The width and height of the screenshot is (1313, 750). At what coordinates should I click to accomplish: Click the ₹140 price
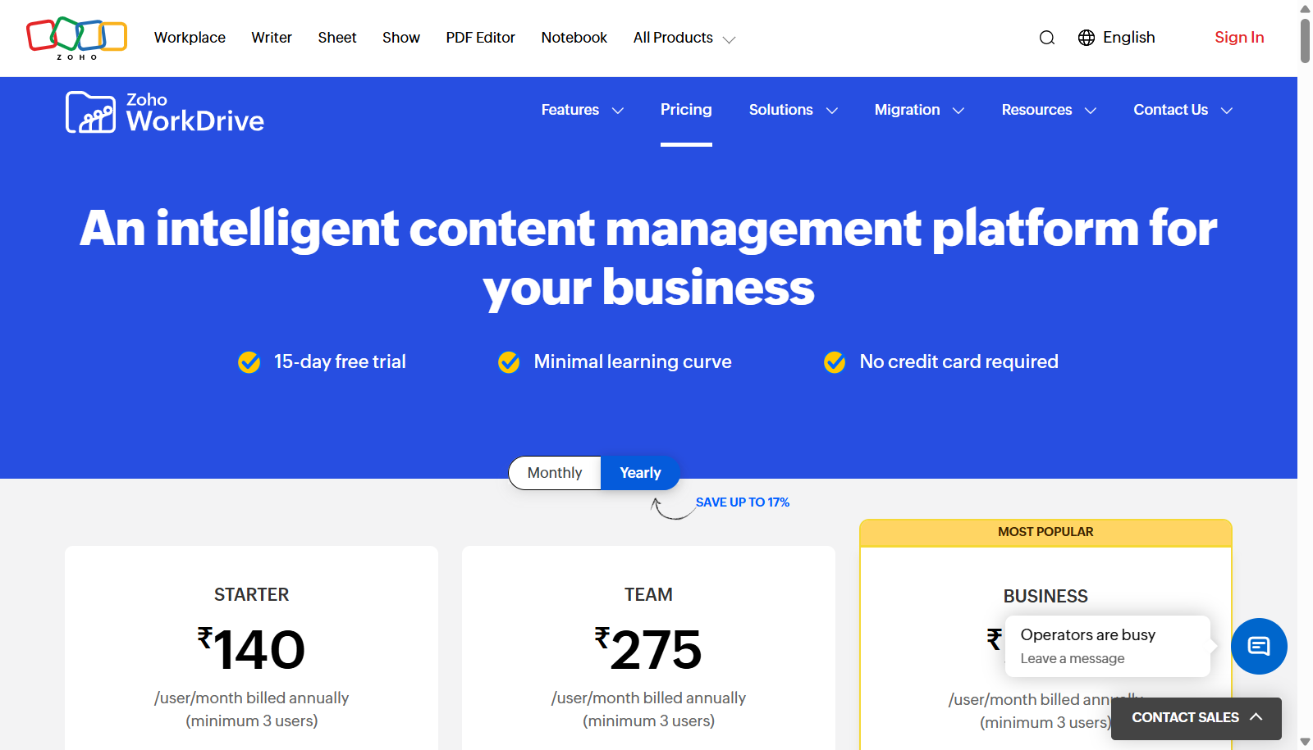(251, 648)
